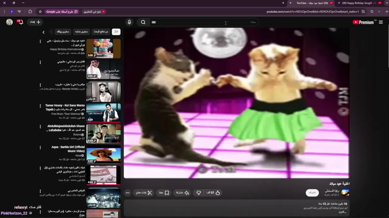The image size is (389, 218).
Task: Open Tamer Hosny Kol Sana Wenta Tayeb video
Action: (103, 113)
